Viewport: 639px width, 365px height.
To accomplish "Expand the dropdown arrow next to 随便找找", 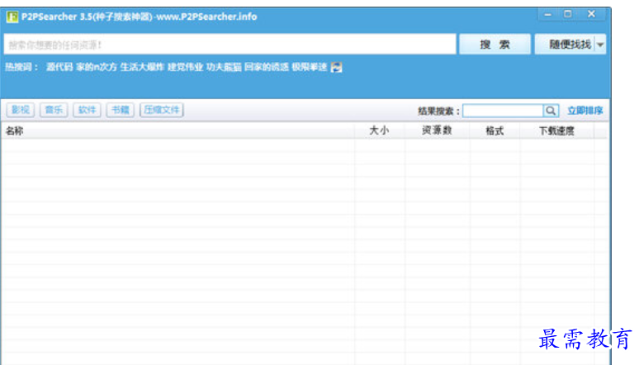I will 601,45.
